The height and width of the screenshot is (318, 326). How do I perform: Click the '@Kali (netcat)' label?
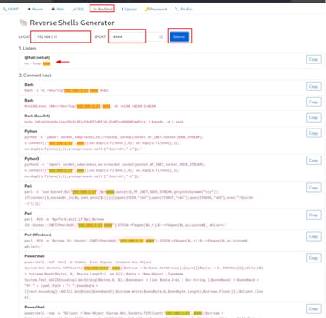37,57
